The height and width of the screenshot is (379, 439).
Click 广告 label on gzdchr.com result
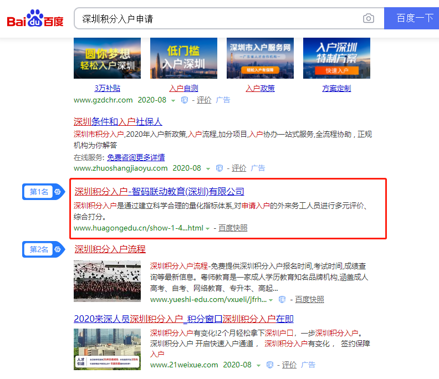click(x=223, y=100)
